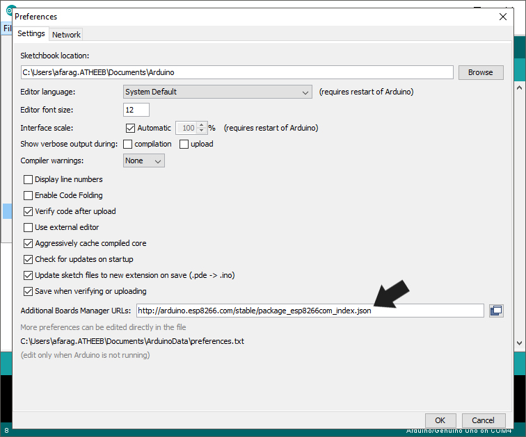Decrease interface scale with the down stepper arrow
This screenshot has height=437, width=526.
[201, 131]
